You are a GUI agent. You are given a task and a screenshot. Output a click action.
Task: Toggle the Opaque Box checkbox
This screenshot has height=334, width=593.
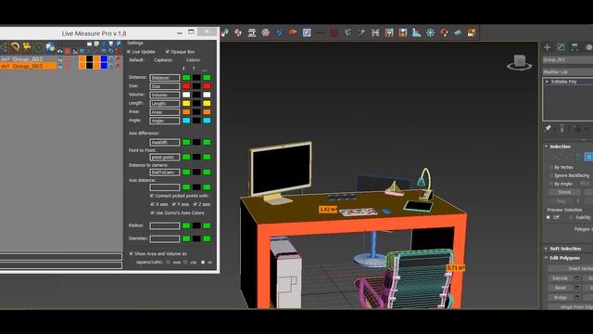(x=168, y=52)
